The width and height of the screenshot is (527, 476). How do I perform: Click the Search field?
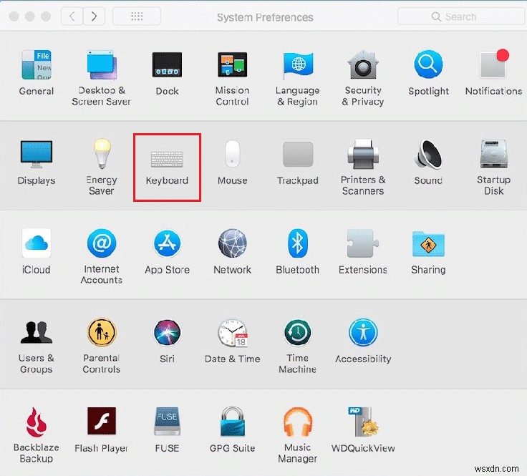[x=461, y=16]
